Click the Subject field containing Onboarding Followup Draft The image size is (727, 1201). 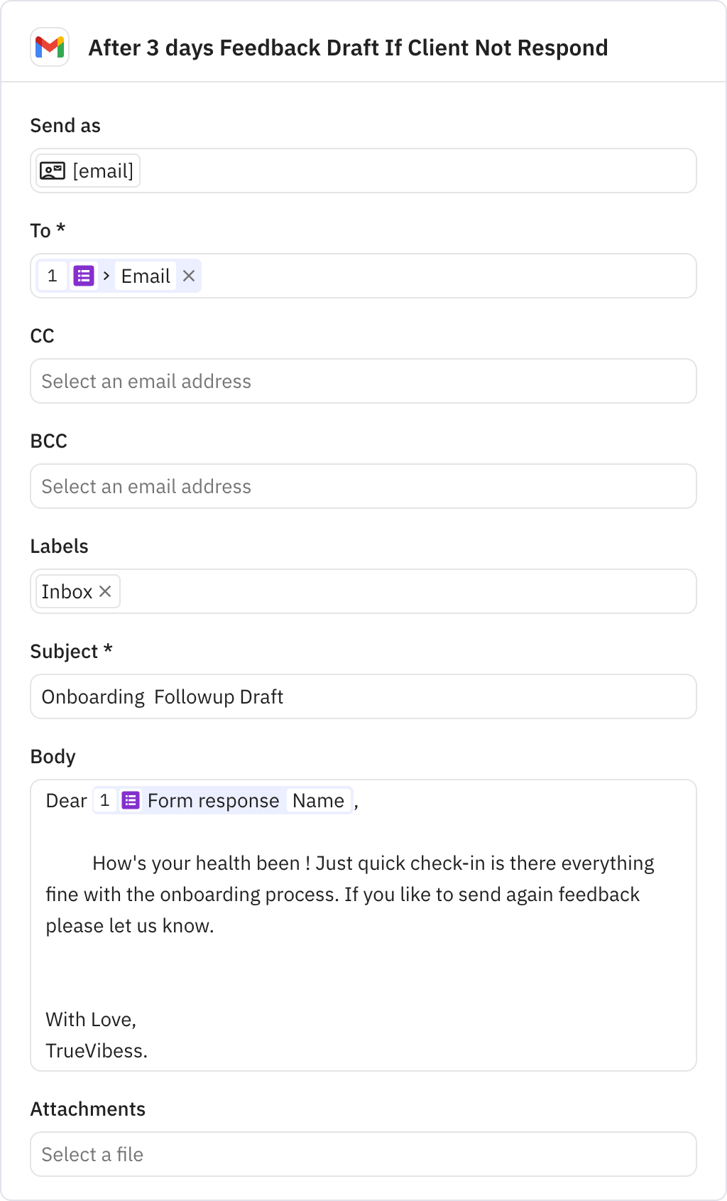pyautogui.click(x=363, y=696)
